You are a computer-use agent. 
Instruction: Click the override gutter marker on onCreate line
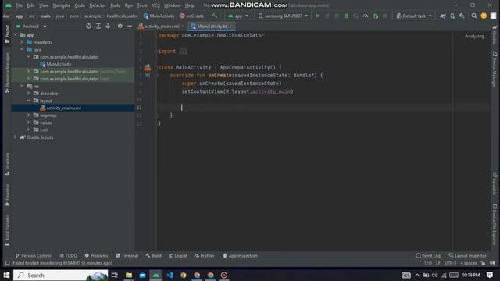click(148, 76)
